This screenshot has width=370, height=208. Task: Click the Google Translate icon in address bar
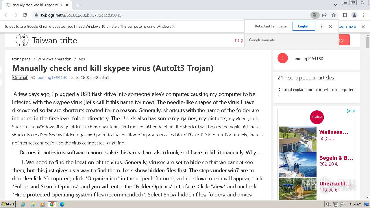[315, 15]
